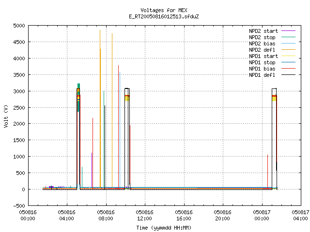This screenshot has height=232, width=310.
Task: Click the tallest orange spike near 4850 volts
Action: [100, 108]
